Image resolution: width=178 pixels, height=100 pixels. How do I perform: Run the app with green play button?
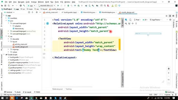58,6
